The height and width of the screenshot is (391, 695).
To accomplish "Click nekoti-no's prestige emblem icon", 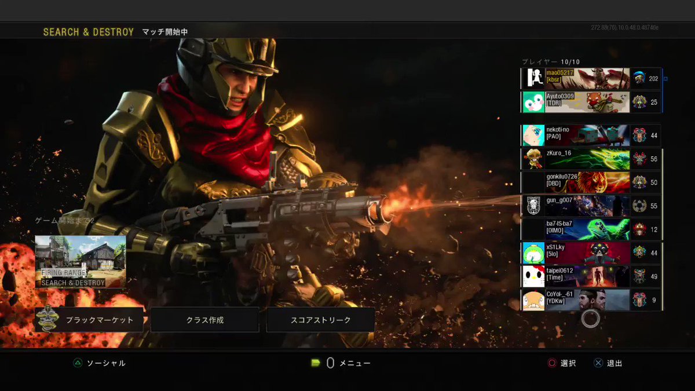I will [x=639, y=136].
